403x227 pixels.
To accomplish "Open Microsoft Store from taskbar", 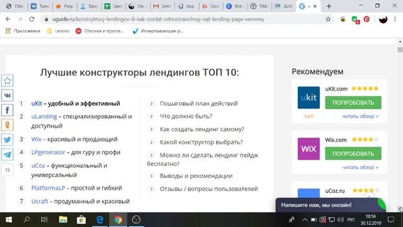I will pos(81,220).
